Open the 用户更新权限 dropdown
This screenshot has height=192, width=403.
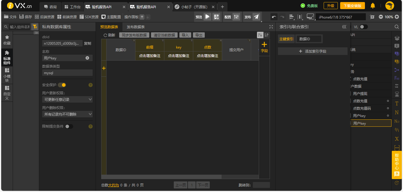[x=67, y=99]
